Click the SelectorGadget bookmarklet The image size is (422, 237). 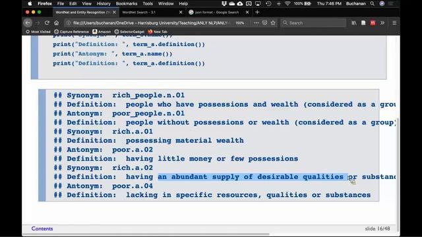click(129, 32)
